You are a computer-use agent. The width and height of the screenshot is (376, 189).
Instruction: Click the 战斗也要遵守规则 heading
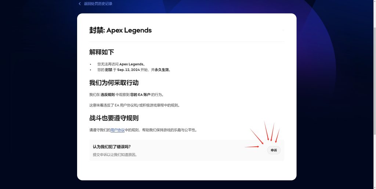[114, 118]
